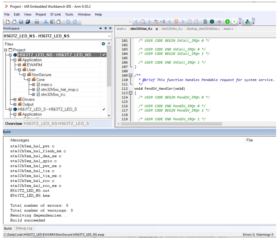The image size is (280, 241).
Task: Click the workspace tree scroll down arrow
Action: 109,116
